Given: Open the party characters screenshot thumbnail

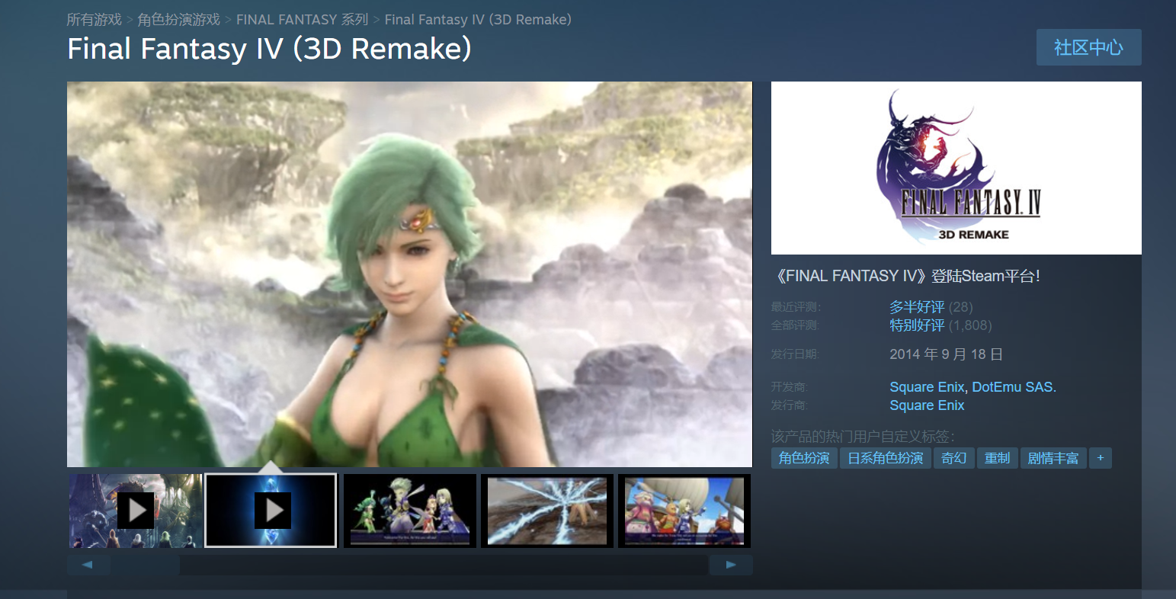Looking at the screenshot, I should pyautogui.click(x=410, y=510).
